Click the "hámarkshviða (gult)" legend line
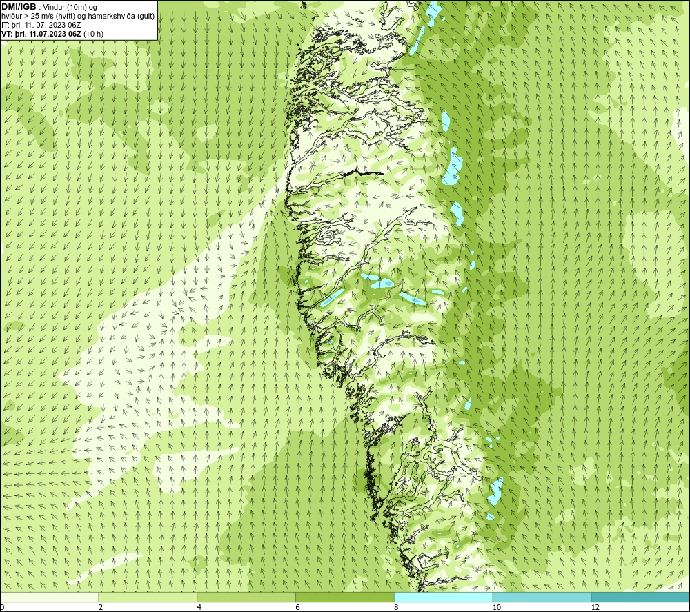The height and width of the screenshot is (612, 690). [x=79, y=17]
